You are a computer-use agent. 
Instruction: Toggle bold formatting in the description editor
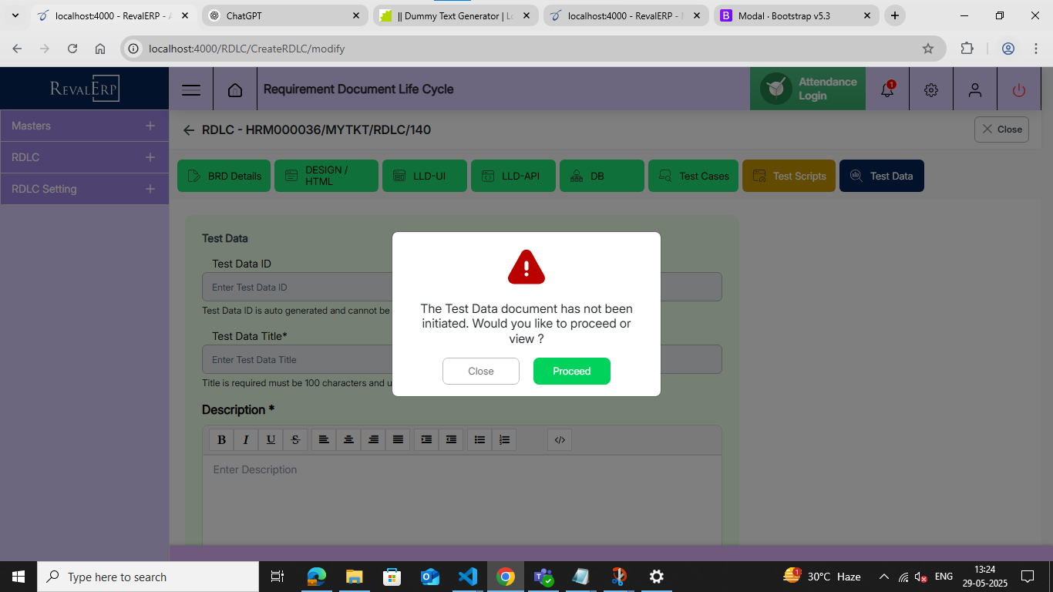[x=222, y=439]
